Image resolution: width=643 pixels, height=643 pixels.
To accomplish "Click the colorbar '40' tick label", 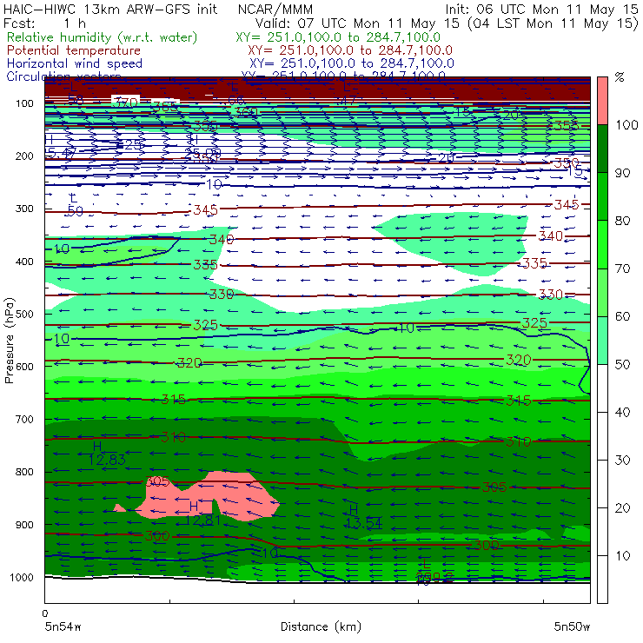I will (x=622, y=413).
